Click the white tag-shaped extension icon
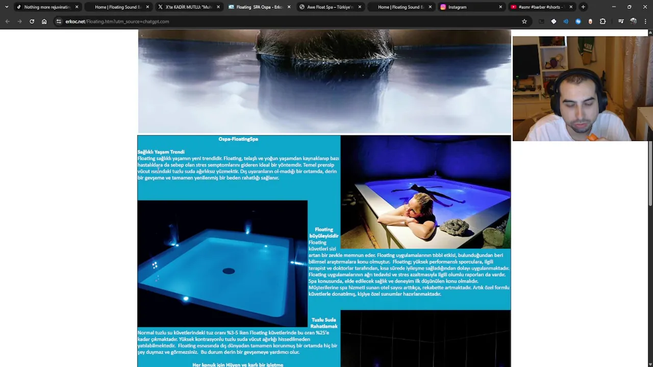The height and width of the screenshot is (367, 653). (x=554, y=21)
